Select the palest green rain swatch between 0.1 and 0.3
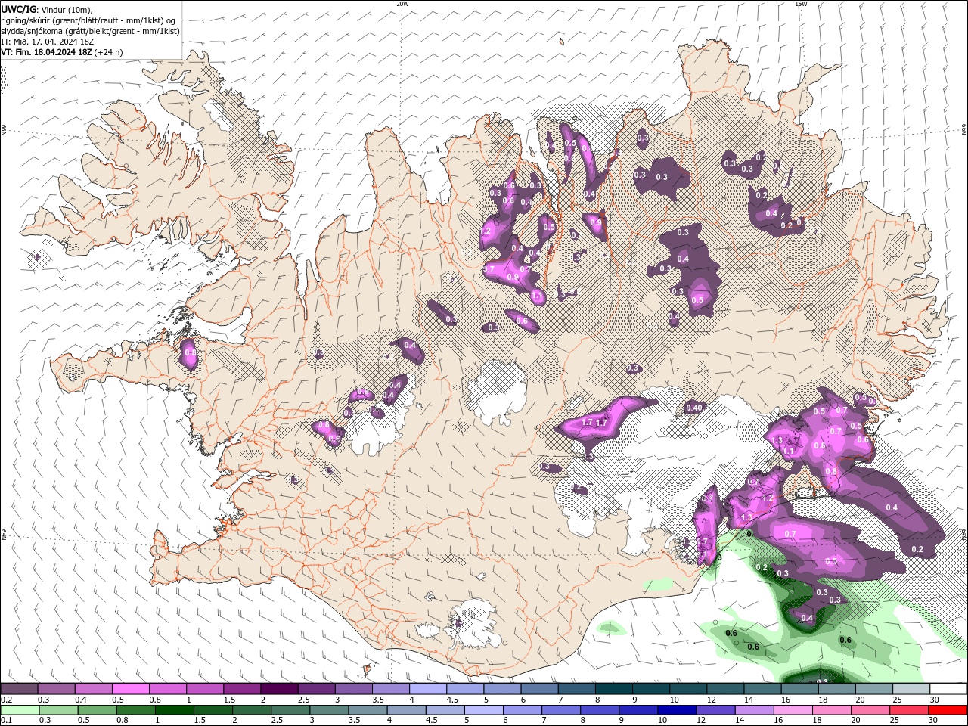Screen dimensions: 968x726 (x=19, y=710)
